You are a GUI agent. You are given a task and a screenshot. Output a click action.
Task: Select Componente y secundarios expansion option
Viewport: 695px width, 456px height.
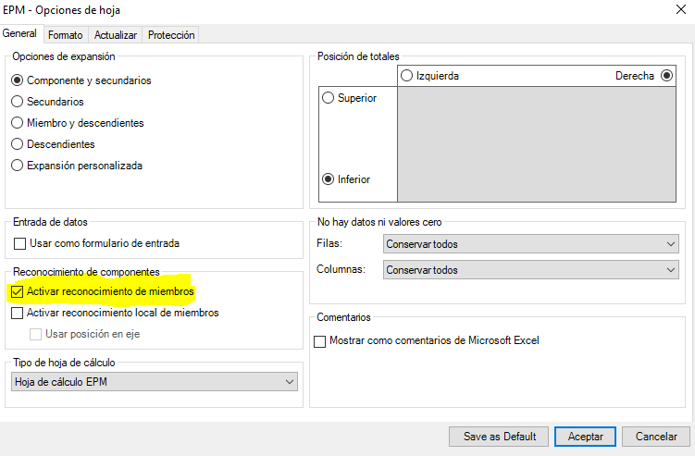click(18, 80)
